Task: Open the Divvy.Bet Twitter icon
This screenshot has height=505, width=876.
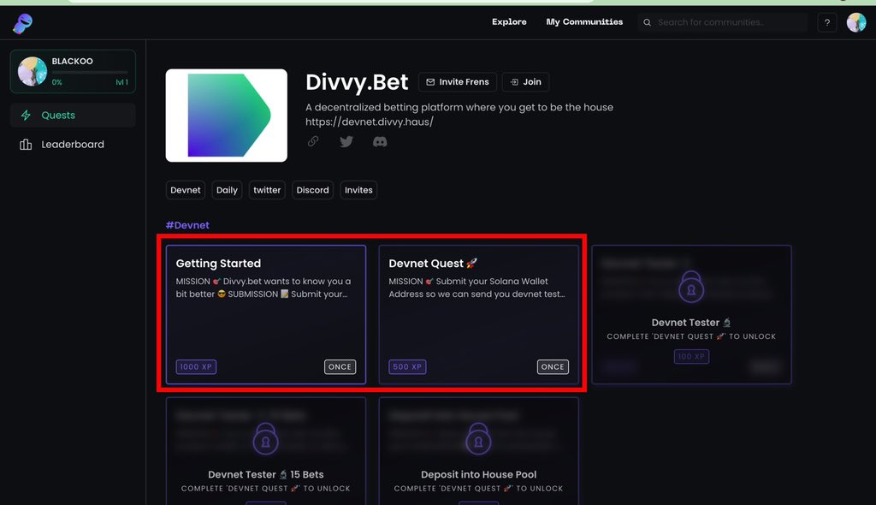Action: point(346,141)
